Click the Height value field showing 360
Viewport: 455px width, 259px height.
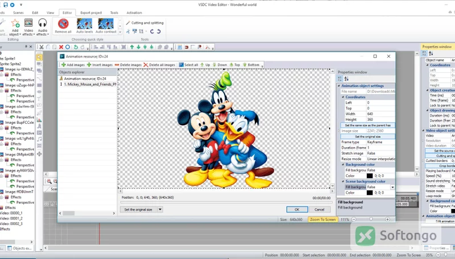(x=380, y=119)
